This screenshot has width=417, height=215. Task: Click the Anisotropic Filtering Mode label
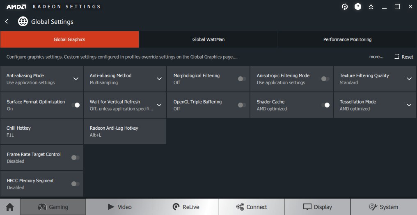tap(283, 75)
